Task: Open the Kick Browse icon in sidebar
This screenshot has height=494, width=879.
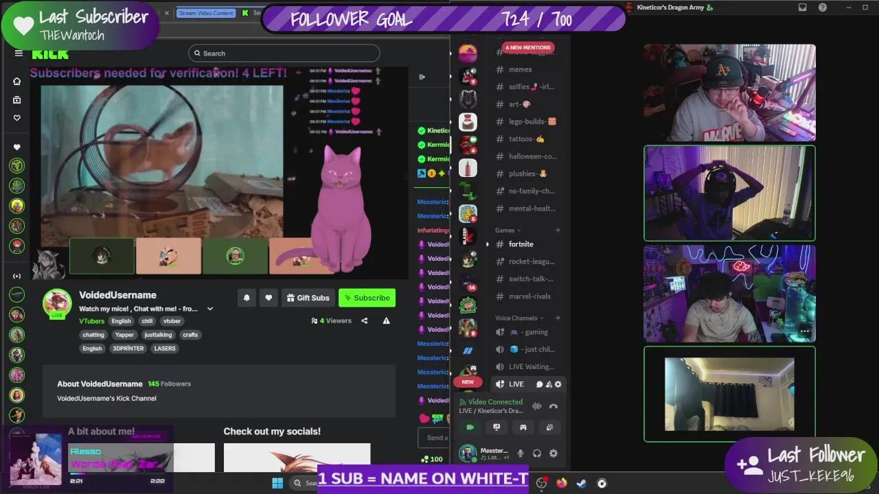Action: point(17,99)
